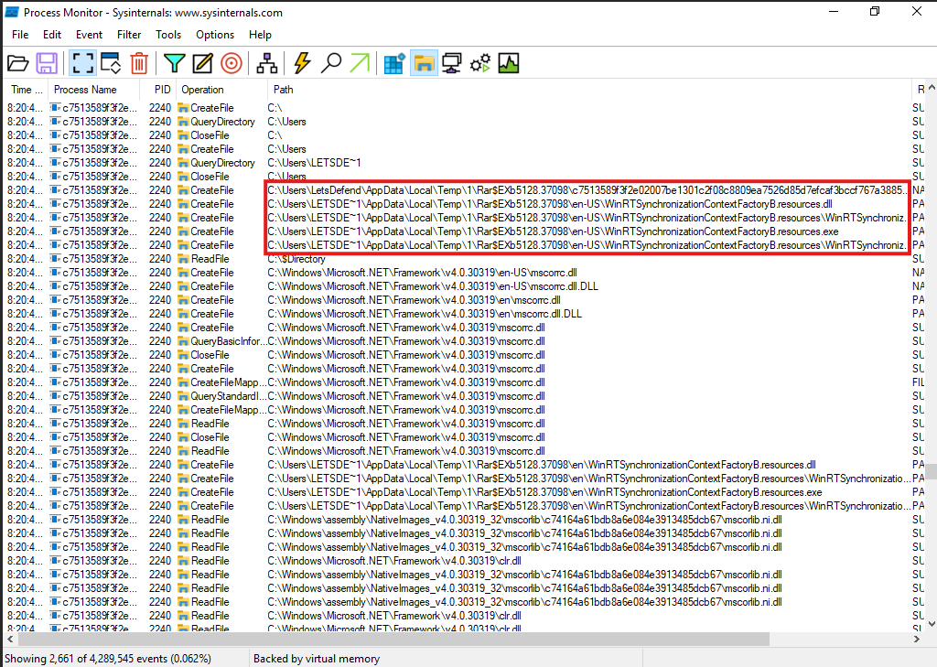Click the Path column header

(590, 90)
